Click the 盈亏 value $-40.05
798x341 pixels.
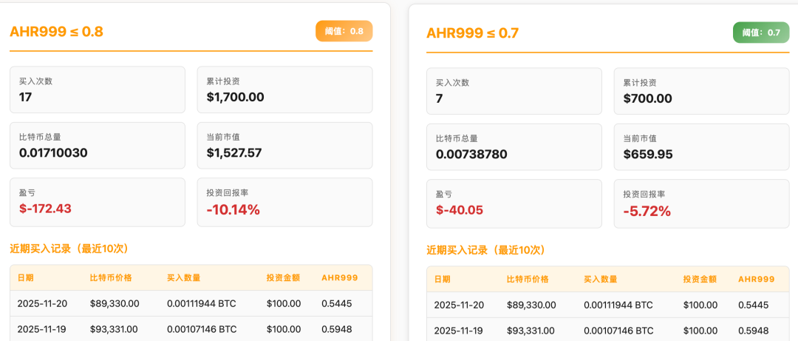click(x=460, y=209)
